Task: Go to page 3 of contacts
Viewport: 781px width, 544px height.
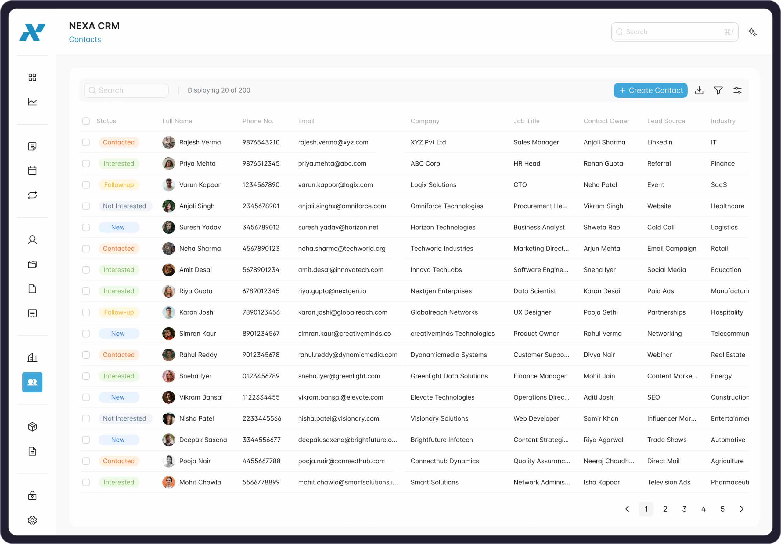Action: pyautogui.click(x=684, y=509)
